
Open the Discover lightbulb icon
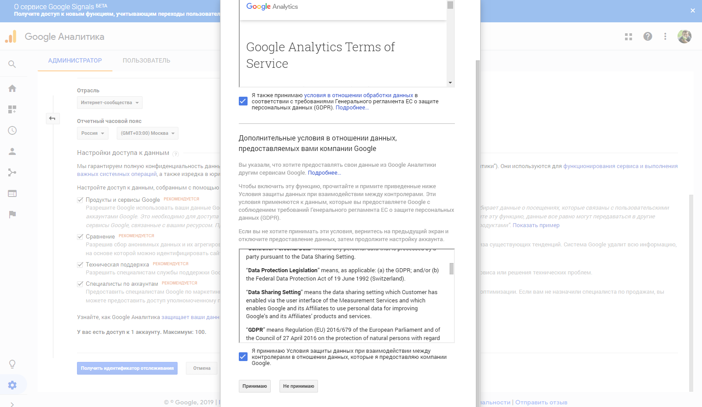tap(12, 364)
